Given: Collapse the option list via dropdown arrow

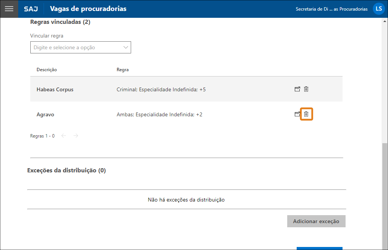Looking at the screenshot, I should tap(125, 47).
